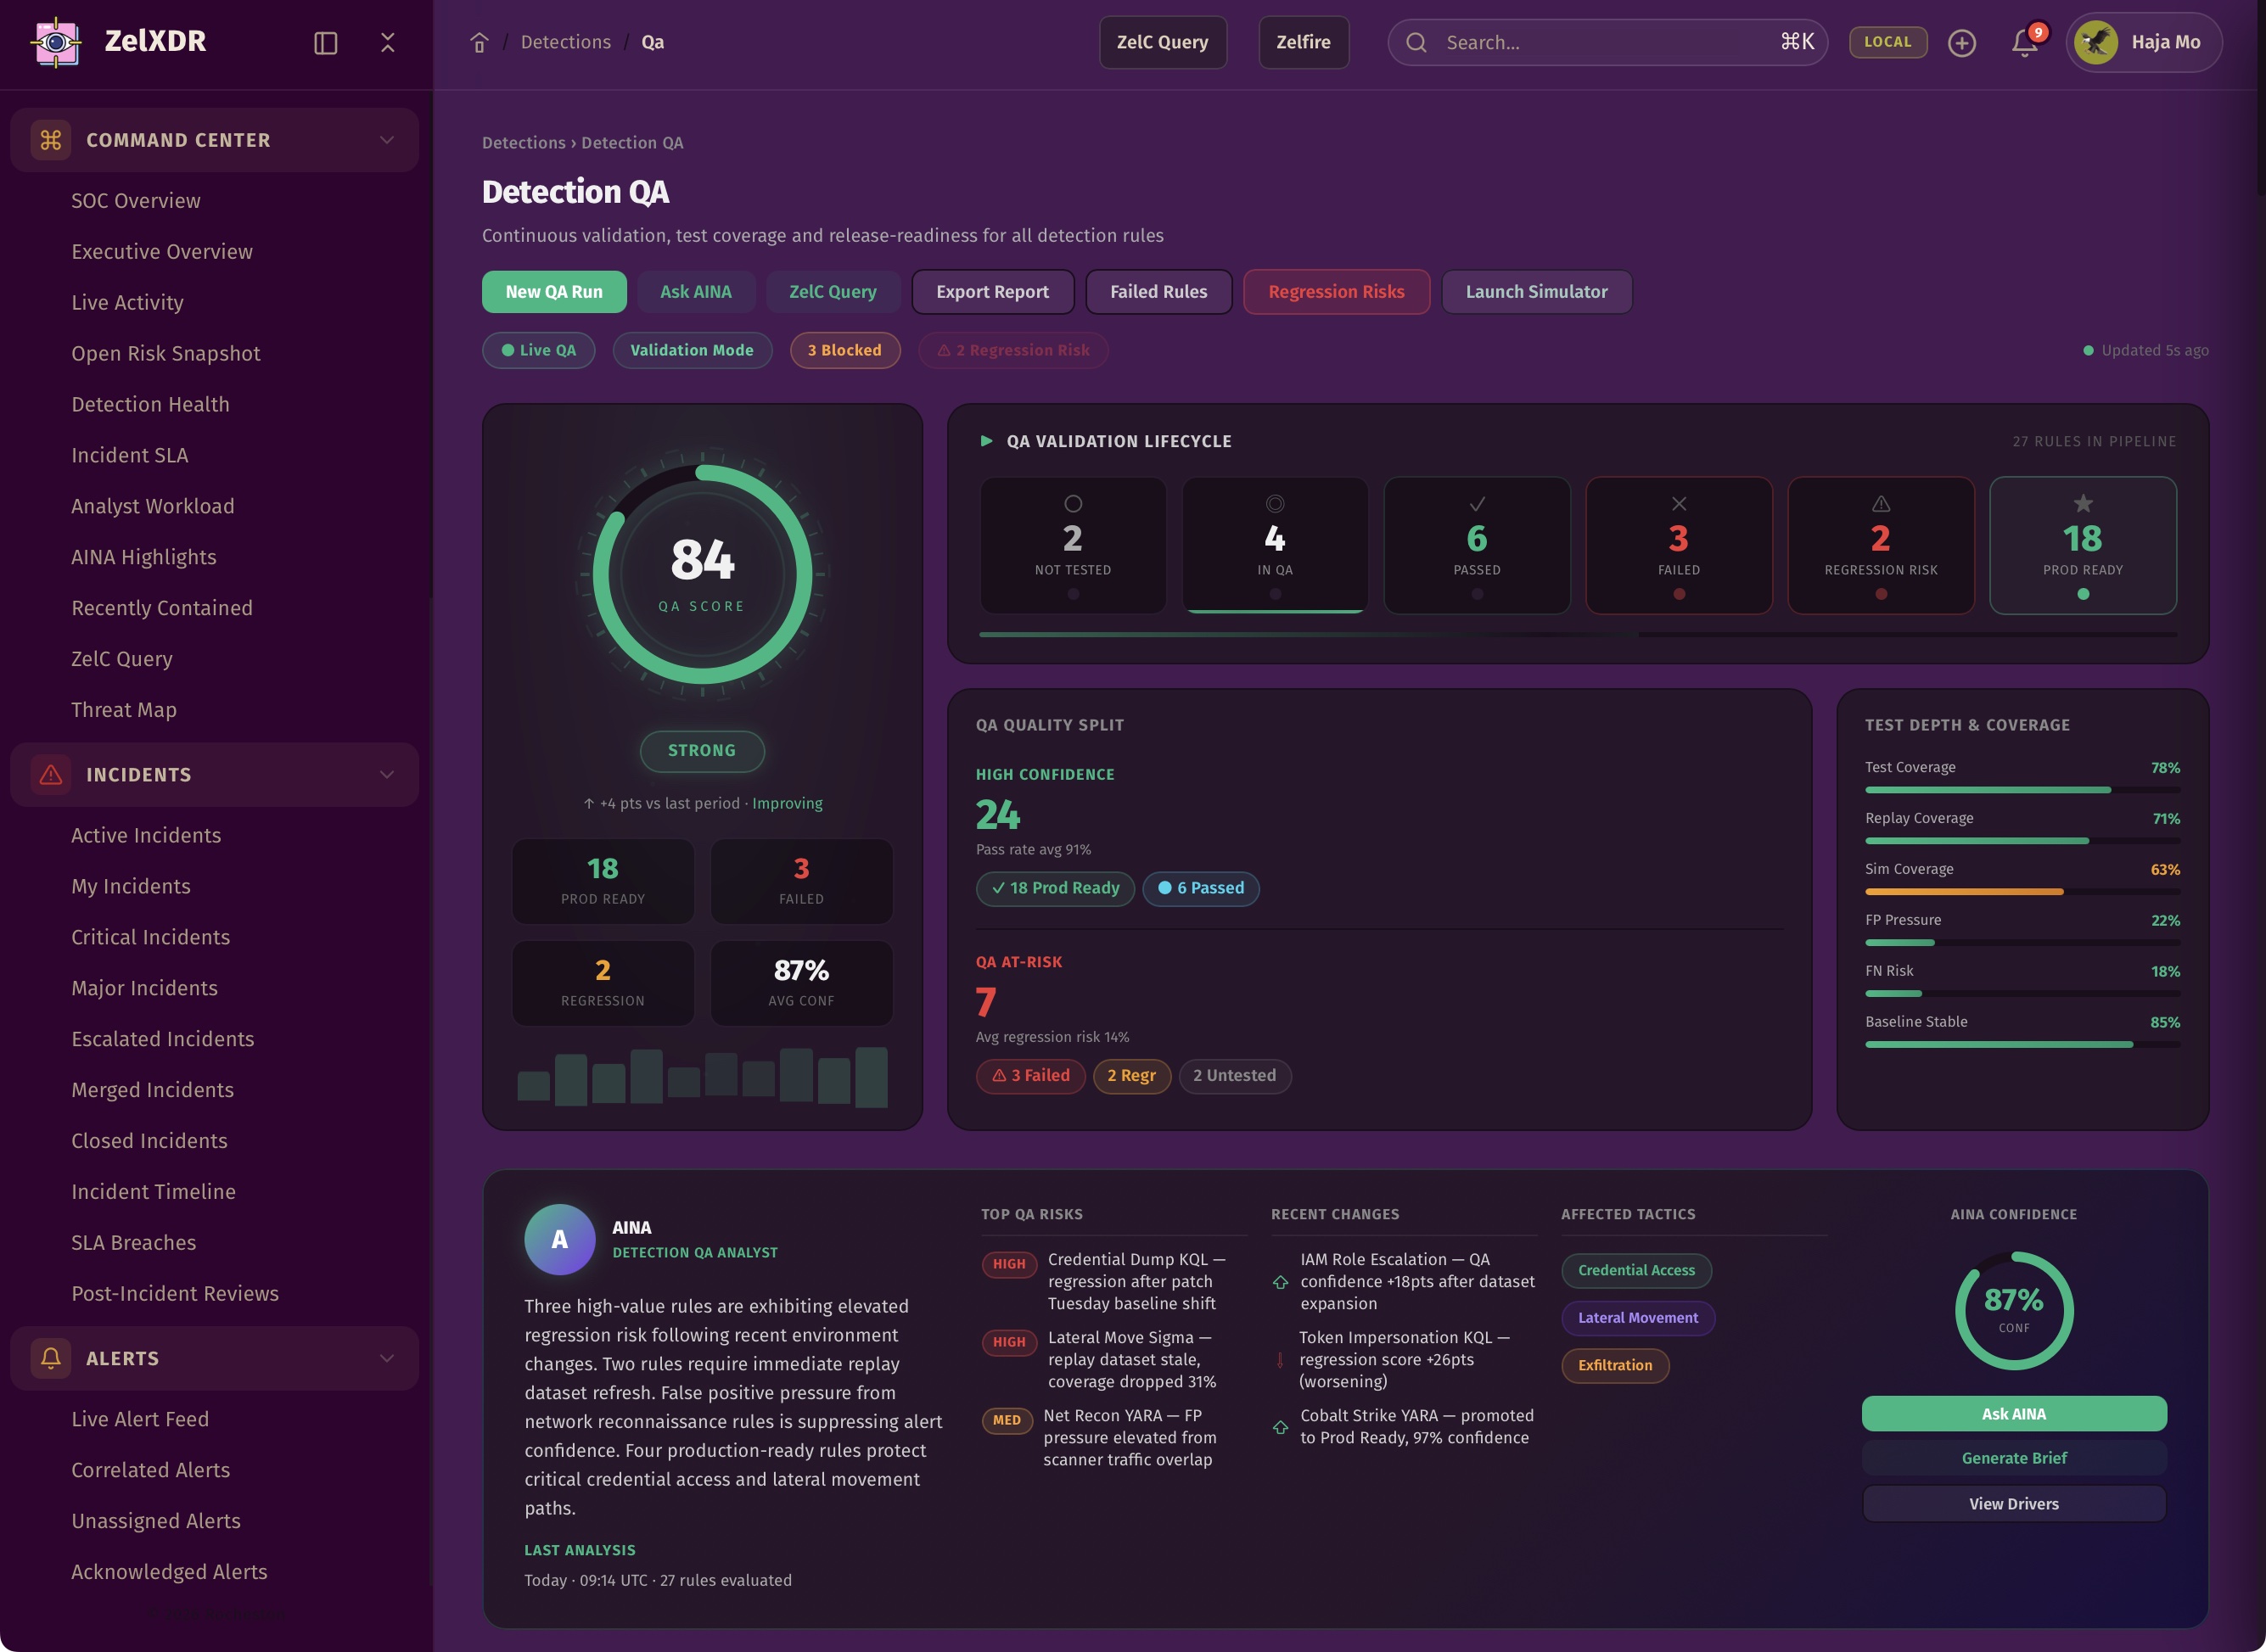This screenshot has width=2266, height=1652.
Task: Toggle the sidebar panel layout icon
Action: pyautogui.click(x=325, y=42)
